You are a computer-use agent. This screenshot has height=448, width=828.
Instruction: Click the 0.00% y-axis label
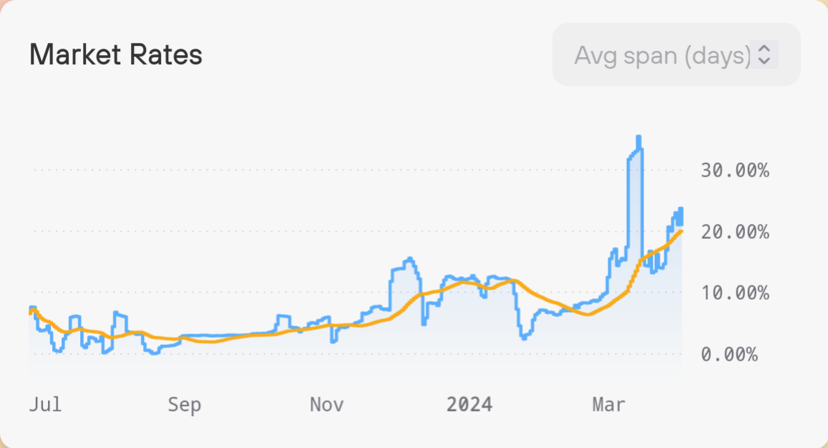click(729, 354)
